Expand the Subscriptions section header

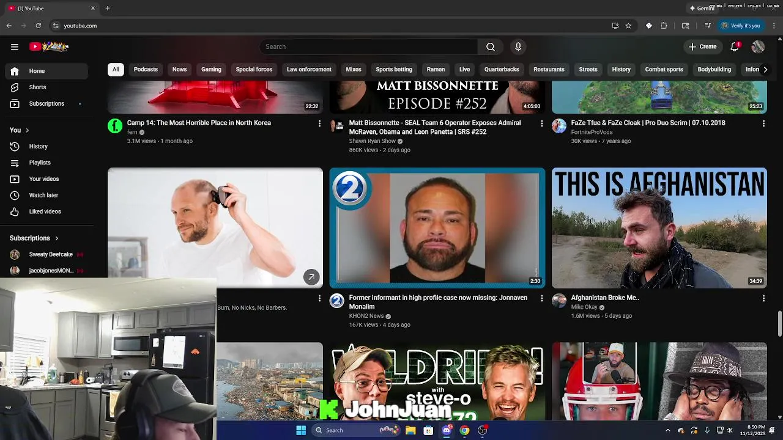click(x=34, y=238)
